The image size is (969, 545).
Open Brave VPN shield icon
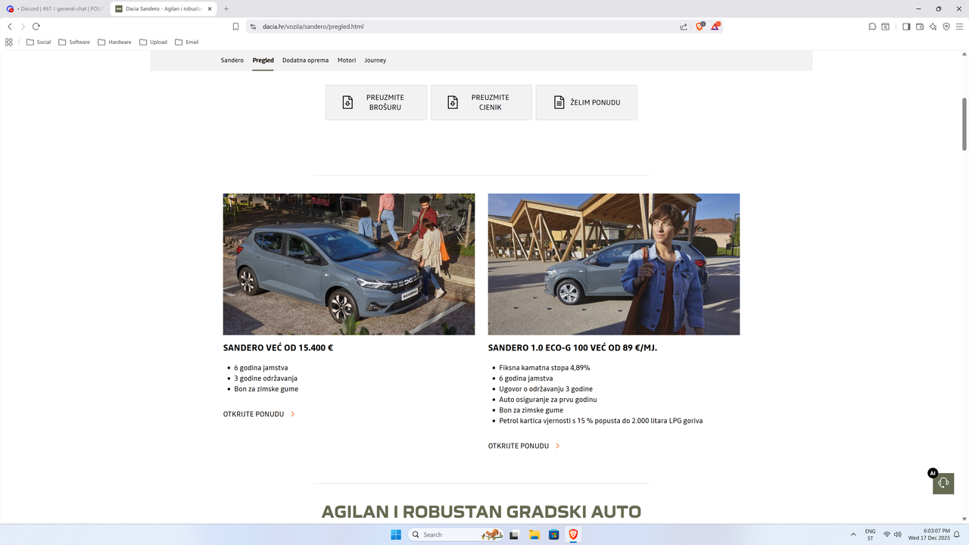pos(946,26)
